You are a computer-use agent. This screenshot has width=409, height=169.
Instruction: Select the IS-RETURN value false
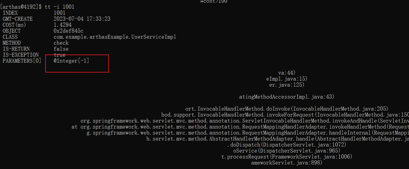click(61, 49)
